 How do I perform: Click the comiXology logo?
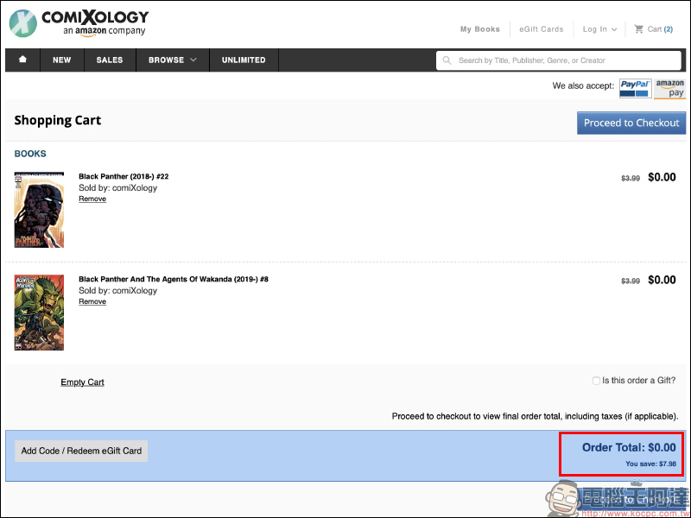pos(79,23)
